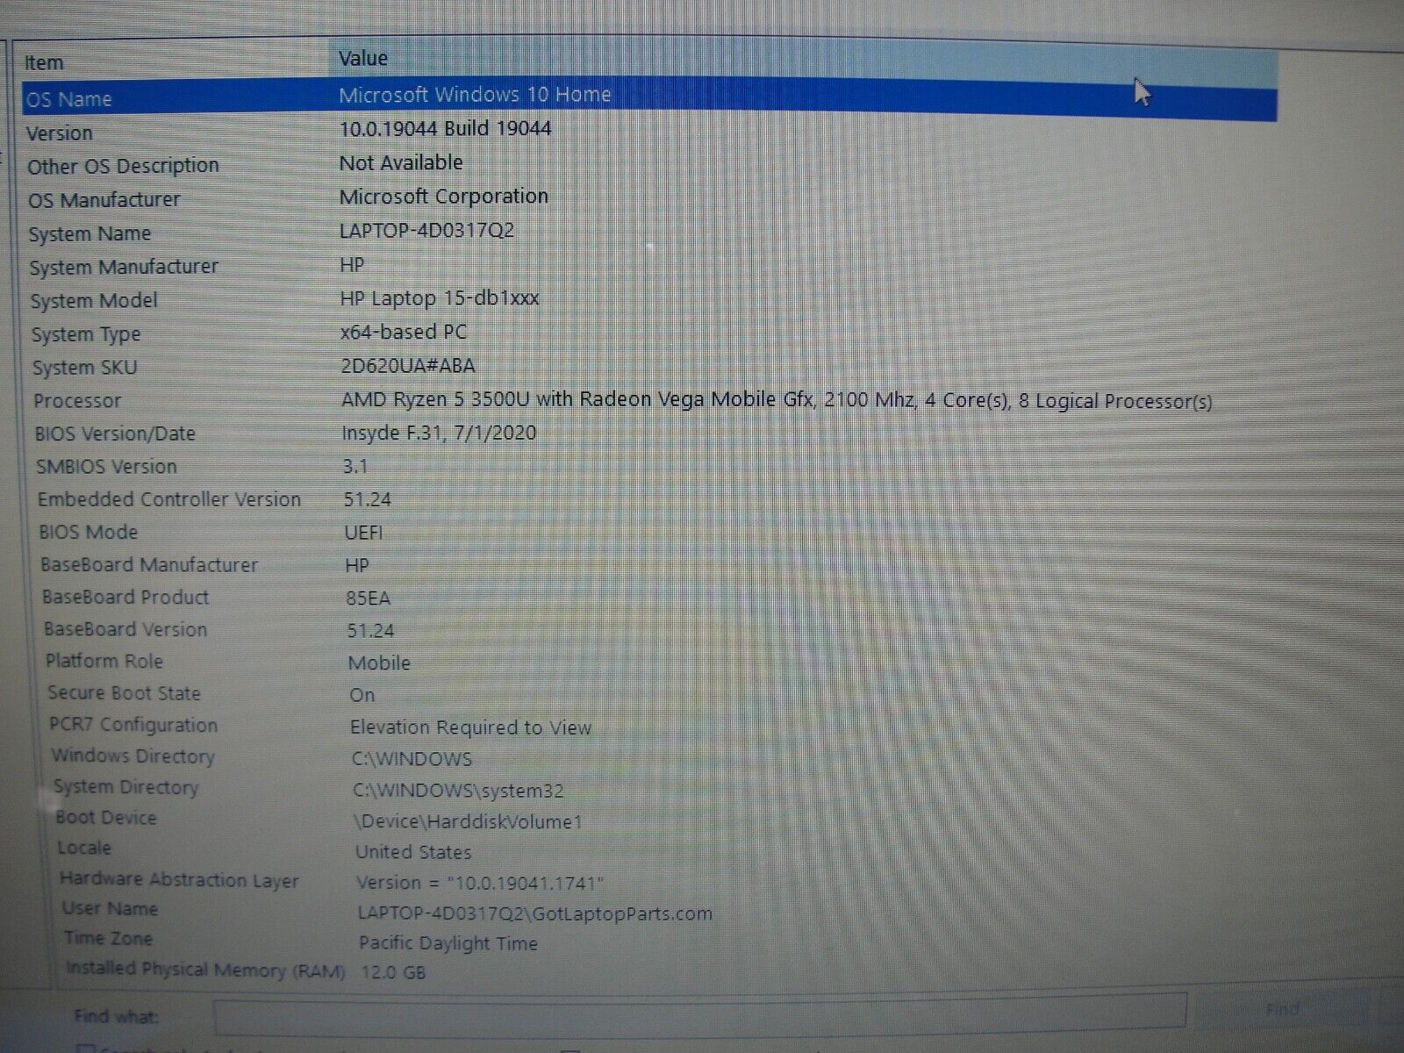Click the Value column header
The width and height of the screenshot is (1404, 1053).
click(363, 59)
